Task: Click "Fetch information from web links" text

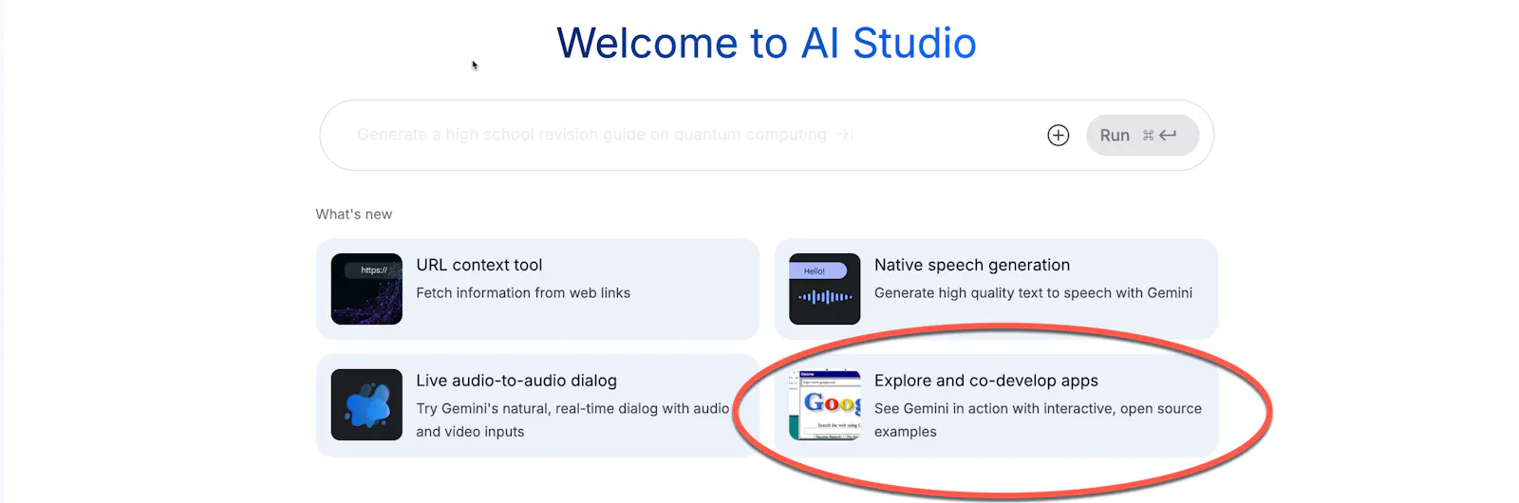Action: pyautogui.click(x=523, y=292)
